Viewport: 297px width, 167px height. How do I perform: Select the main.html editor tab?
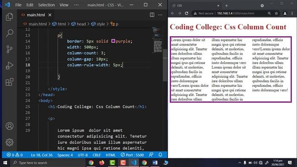point(36,15)
